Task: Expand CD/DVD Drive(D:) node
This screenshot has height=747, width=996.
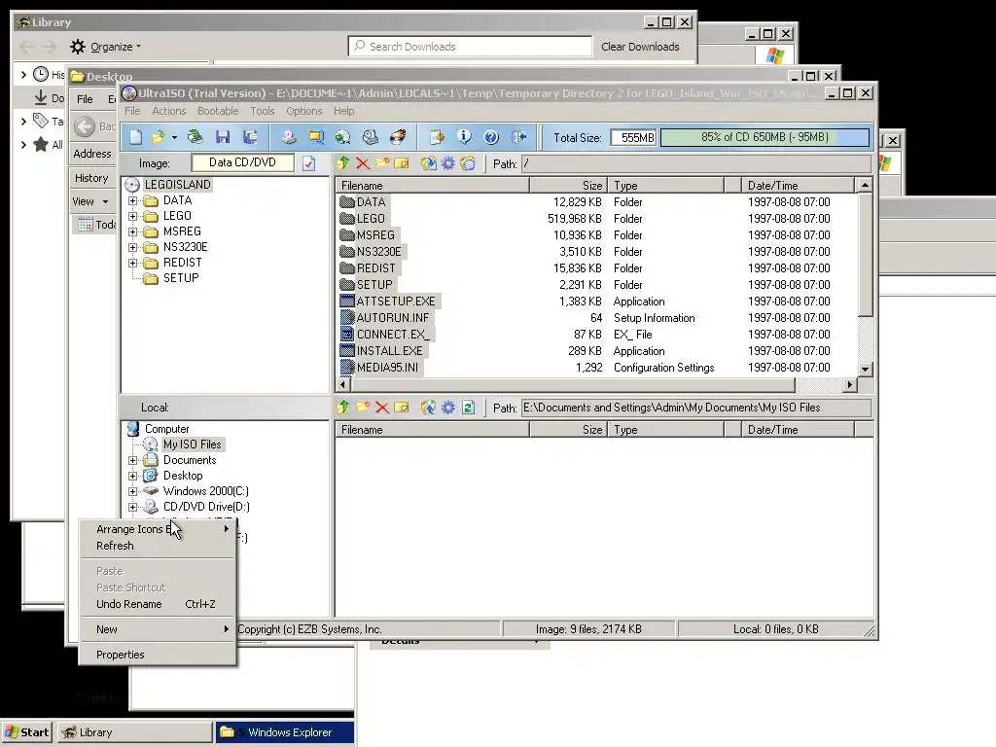Action: pos(132,507)
